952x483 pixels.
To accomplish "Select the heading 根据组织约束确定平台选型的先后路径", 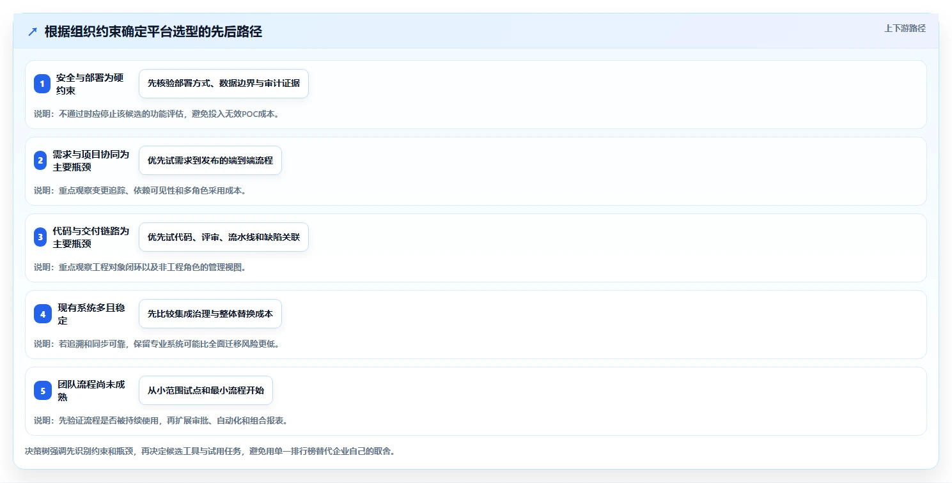I will coord(153,32).
